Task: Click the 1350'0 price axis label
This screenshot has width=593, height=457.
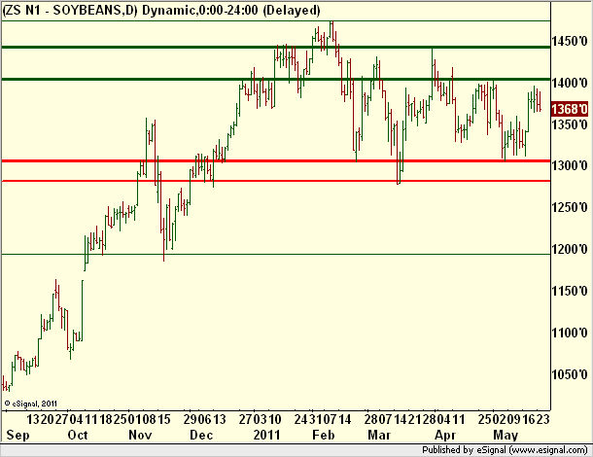Action: click(570, 124)
